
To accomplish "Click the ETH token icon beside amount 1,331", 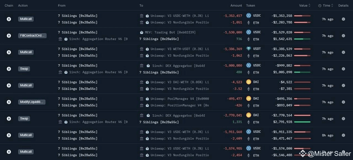I will [x=248, y=122].
